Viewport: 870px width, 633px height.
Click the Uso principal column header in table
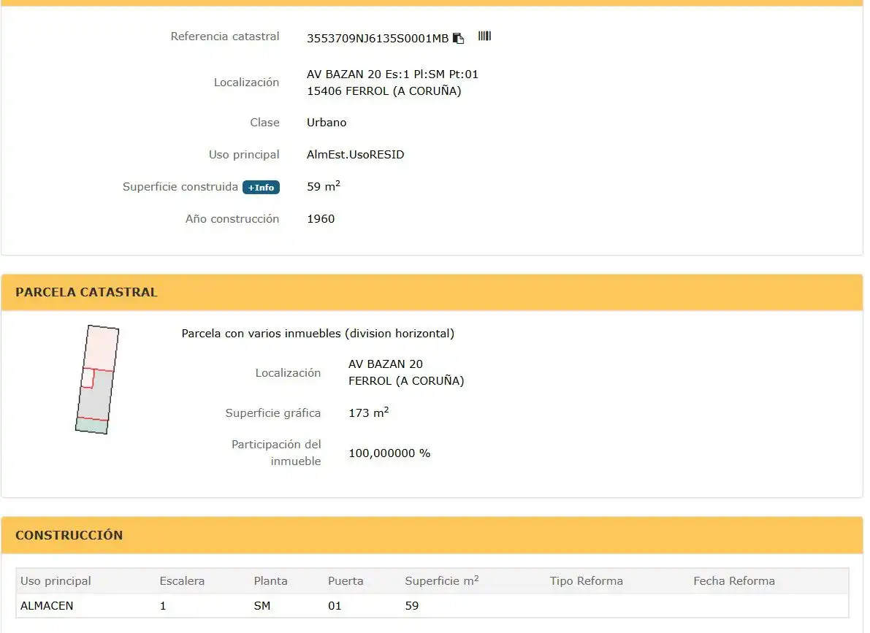(56, 581)
